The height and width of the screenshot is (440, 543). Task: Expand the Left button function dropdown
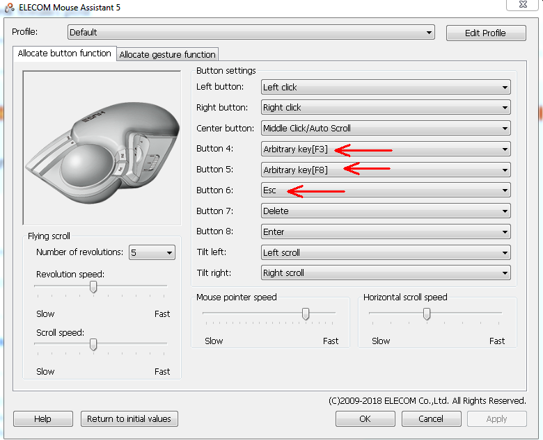tap(386, 87)
